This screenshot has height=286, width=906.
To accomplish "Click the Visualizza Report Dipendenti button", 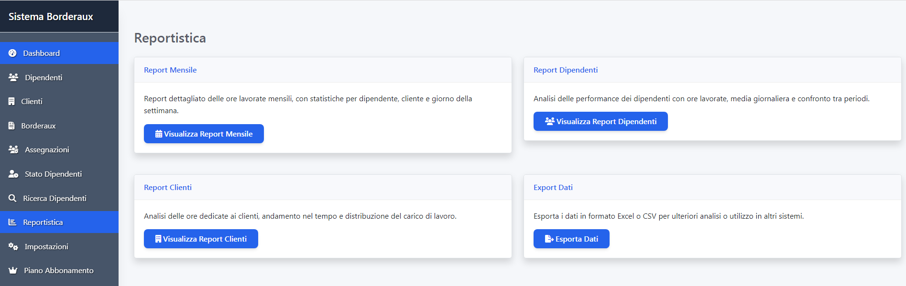I will tap(600, 121).
